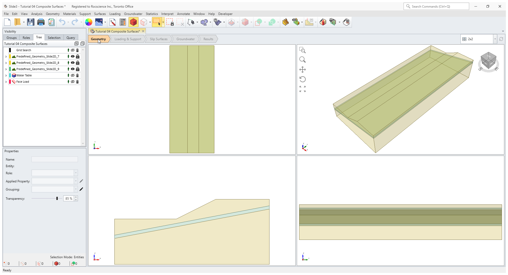Click the red solid cube view icon
508x275 pixels.
tap(133, 22)
